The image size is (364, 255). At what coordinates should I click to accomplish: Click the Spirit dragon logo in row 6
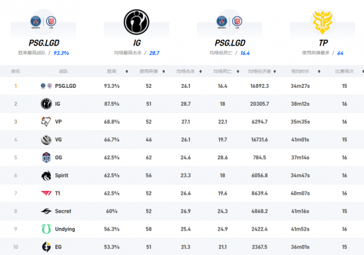tap(46, 176)
